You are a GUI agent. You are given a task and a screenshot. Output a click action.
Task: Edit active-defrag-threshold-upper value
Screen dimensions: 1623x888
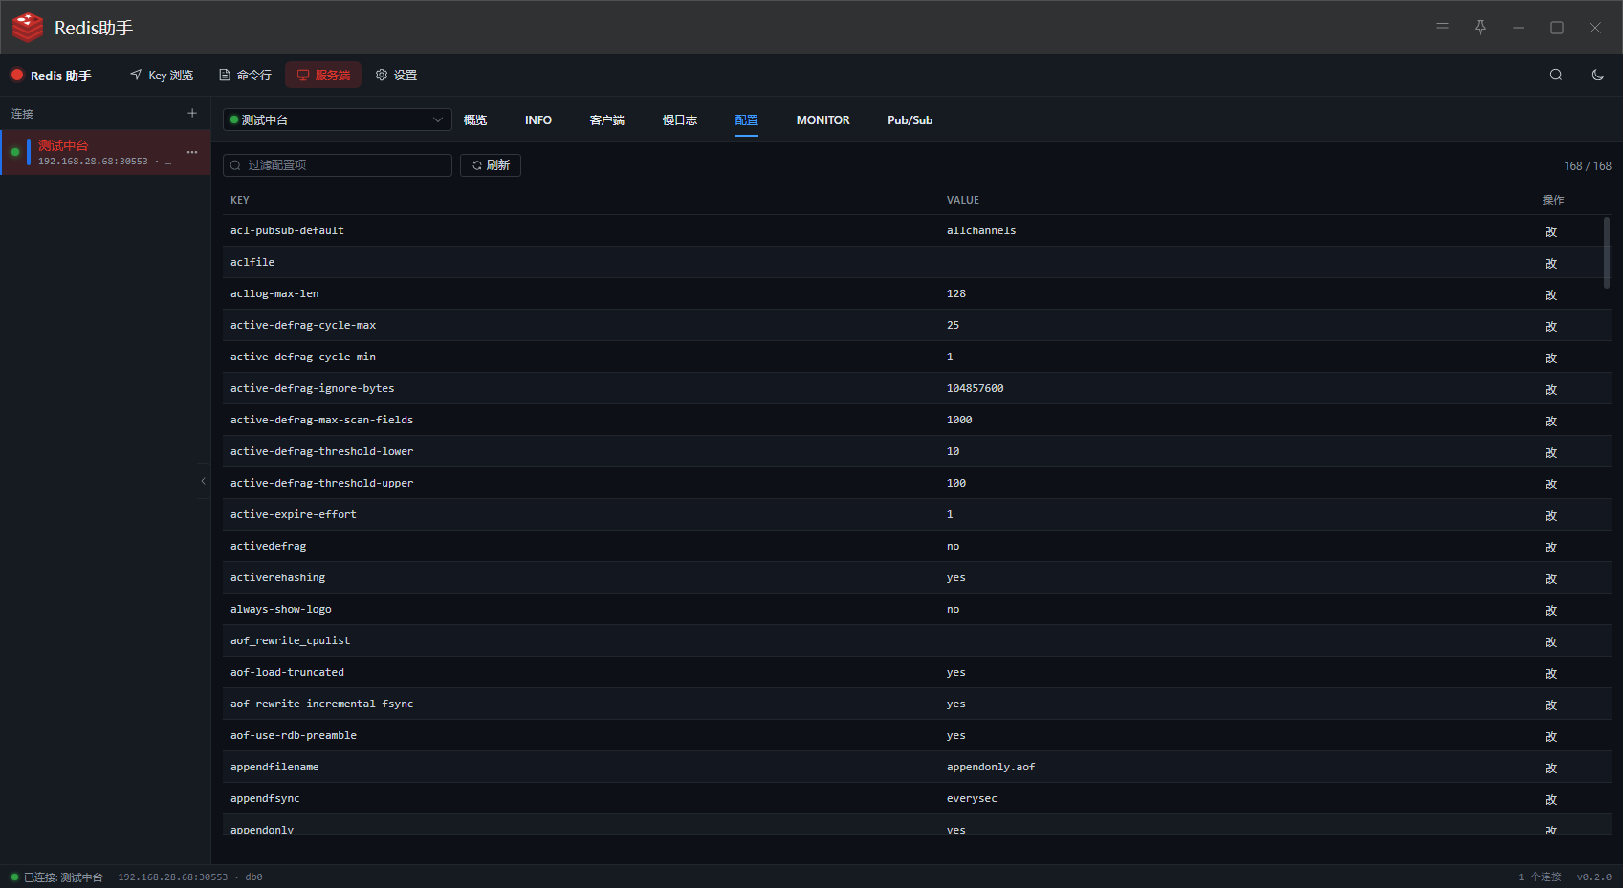pos(1551,484)
